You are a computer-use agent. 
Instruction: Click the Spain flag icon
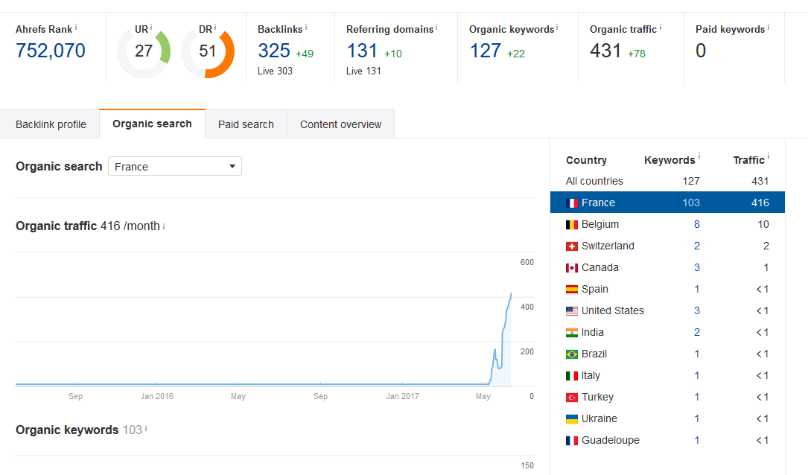click(x=572, y=290)
